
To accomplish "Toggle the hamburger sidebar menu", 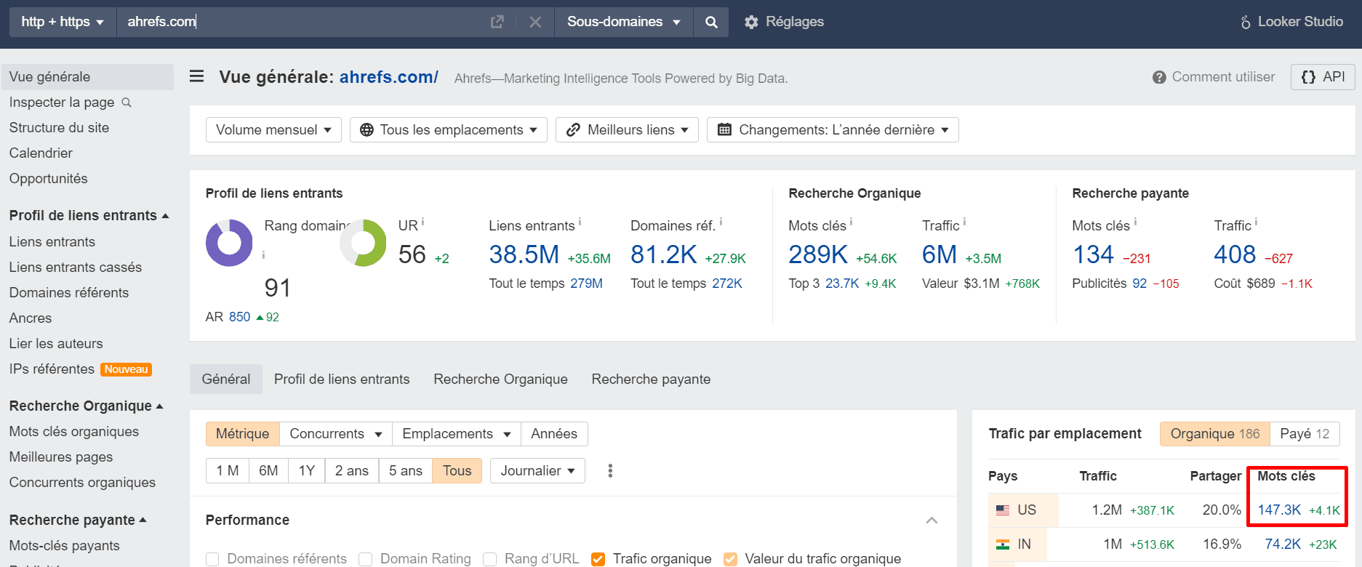I will tap(196, 76).
